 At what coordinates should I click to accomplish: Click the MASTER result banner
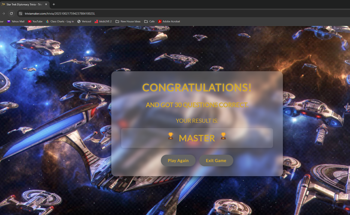pos(196,138)
